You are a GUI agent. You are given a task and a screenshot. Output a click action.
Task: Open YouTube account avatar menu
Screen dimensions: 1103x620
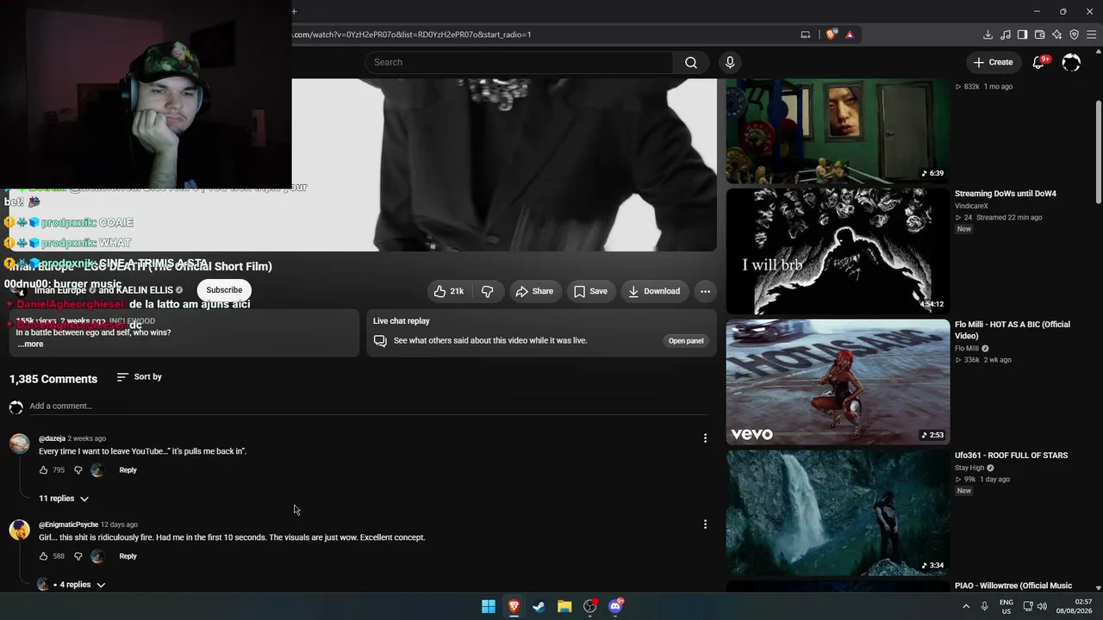(x=1071, y=62)
